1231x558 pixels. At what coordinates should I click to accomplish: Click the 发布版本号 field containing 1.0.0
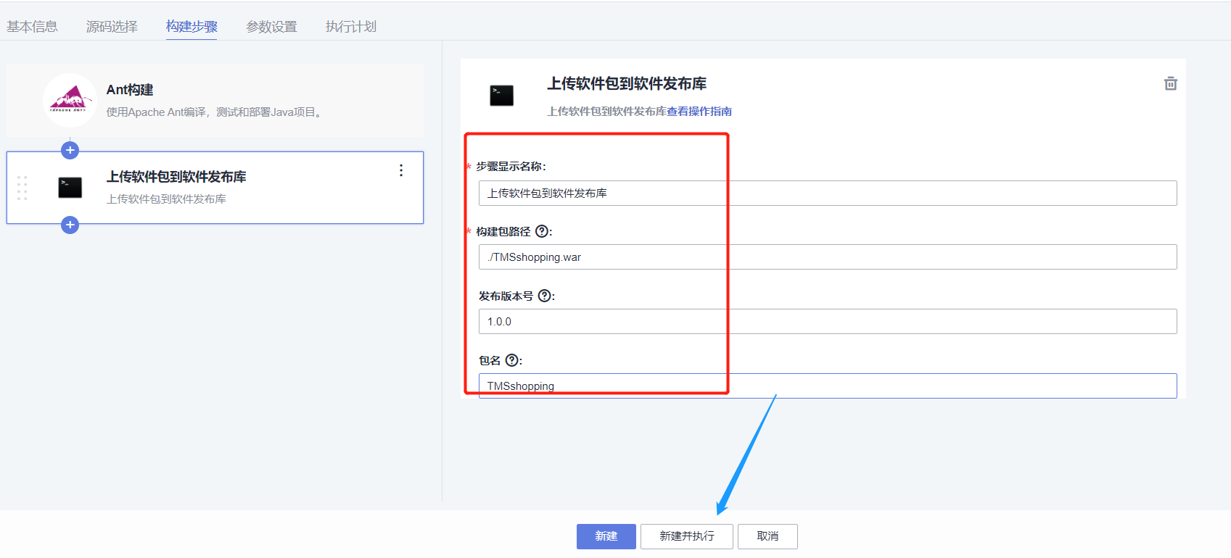828,322
